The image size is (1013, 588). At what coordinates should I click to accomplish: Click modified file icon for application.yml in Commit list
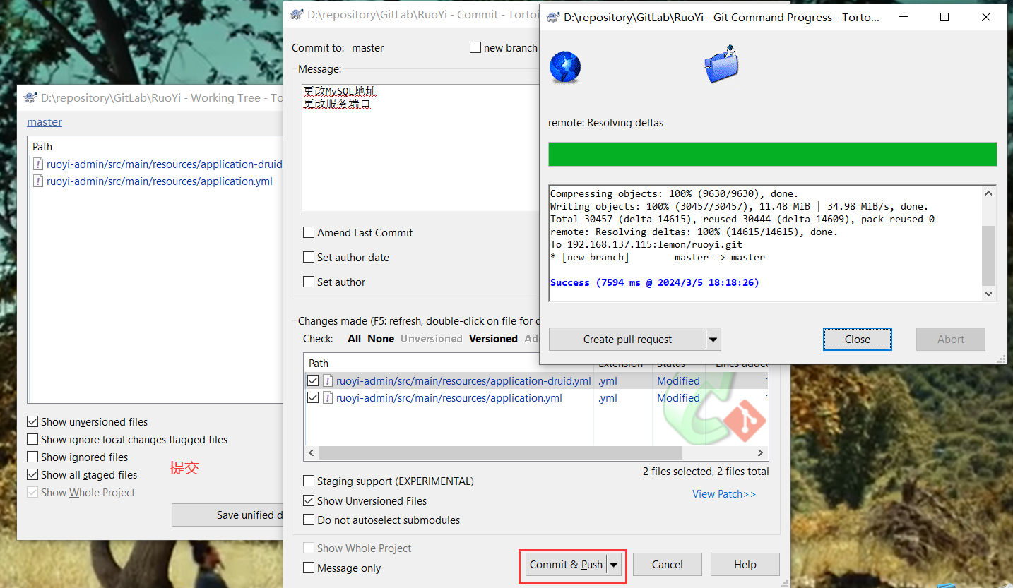pyautogui.click(x=328, y=398)
